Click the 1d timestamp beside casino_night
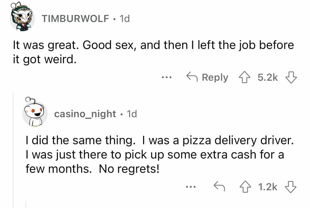Viewport: 310px width, 208px height. tap(132, 114)
